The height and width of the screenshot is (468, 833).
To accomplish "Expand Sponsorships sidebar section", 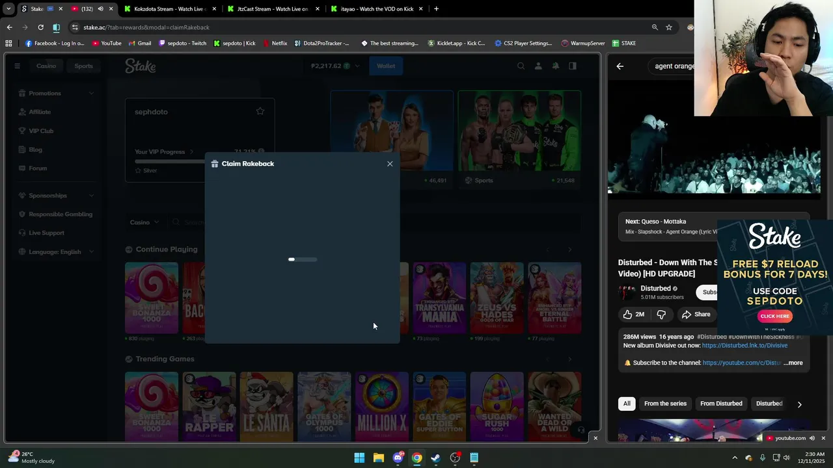I will (x=91, y=196).
